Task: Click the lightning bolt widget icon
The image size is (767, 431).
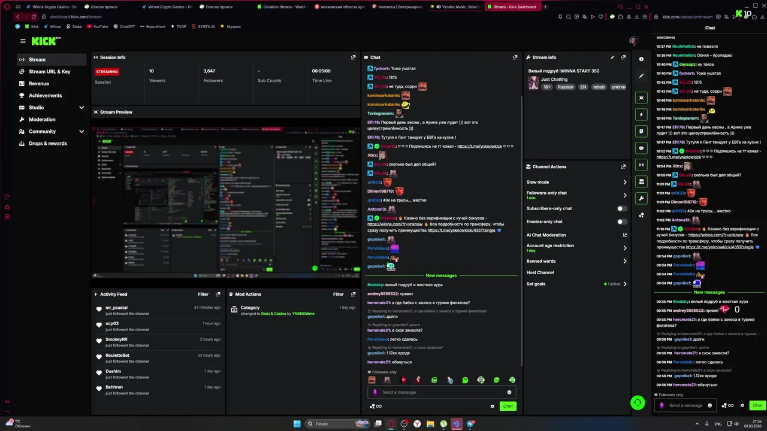Action: tap(641, 114)
